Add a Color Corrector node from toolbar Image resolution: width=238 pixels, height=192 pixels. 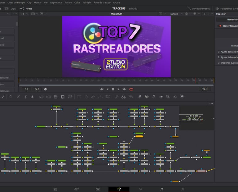tap(11, 97)
